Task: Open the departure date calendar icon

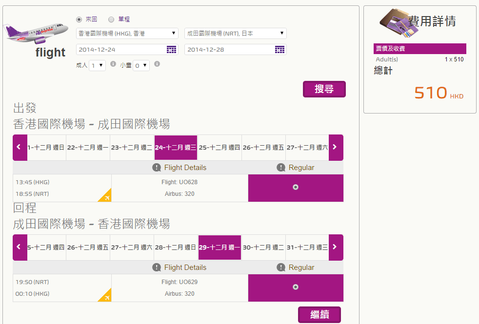Action: pyautogui.click(x=171, y=50)
